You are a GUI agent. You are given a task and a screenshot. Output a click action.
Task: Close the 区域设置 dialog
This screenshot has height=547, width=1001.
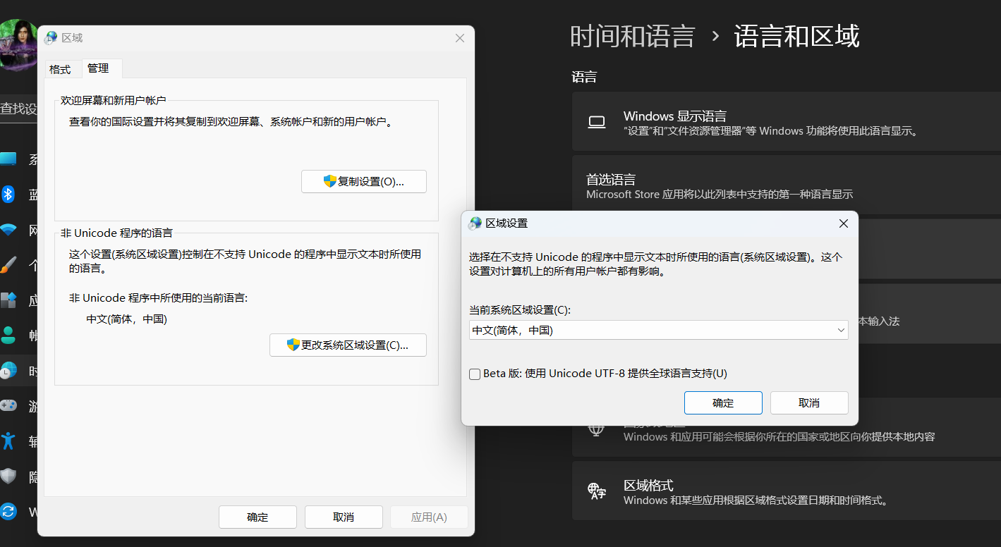pos(843,223)
